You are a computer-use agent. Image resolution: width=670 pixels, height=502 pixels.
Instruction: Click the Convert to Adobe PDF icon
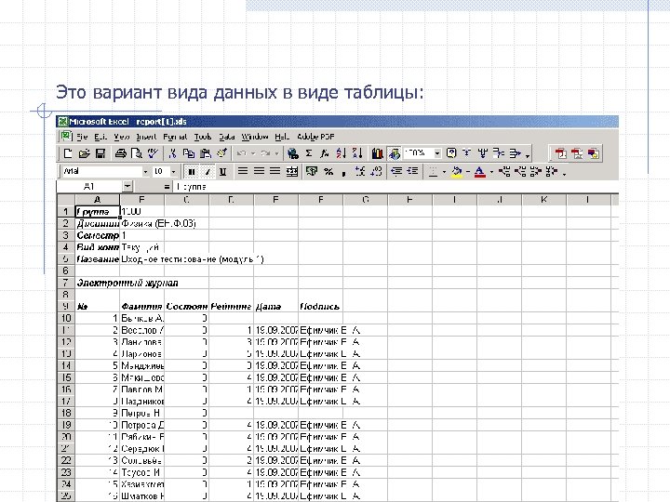(561, 153)
